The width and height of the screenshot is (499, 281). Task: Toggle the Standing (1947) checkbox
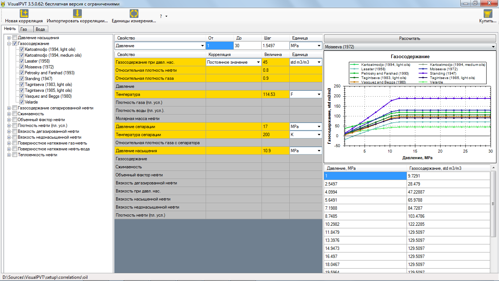(x=22, y=79)
